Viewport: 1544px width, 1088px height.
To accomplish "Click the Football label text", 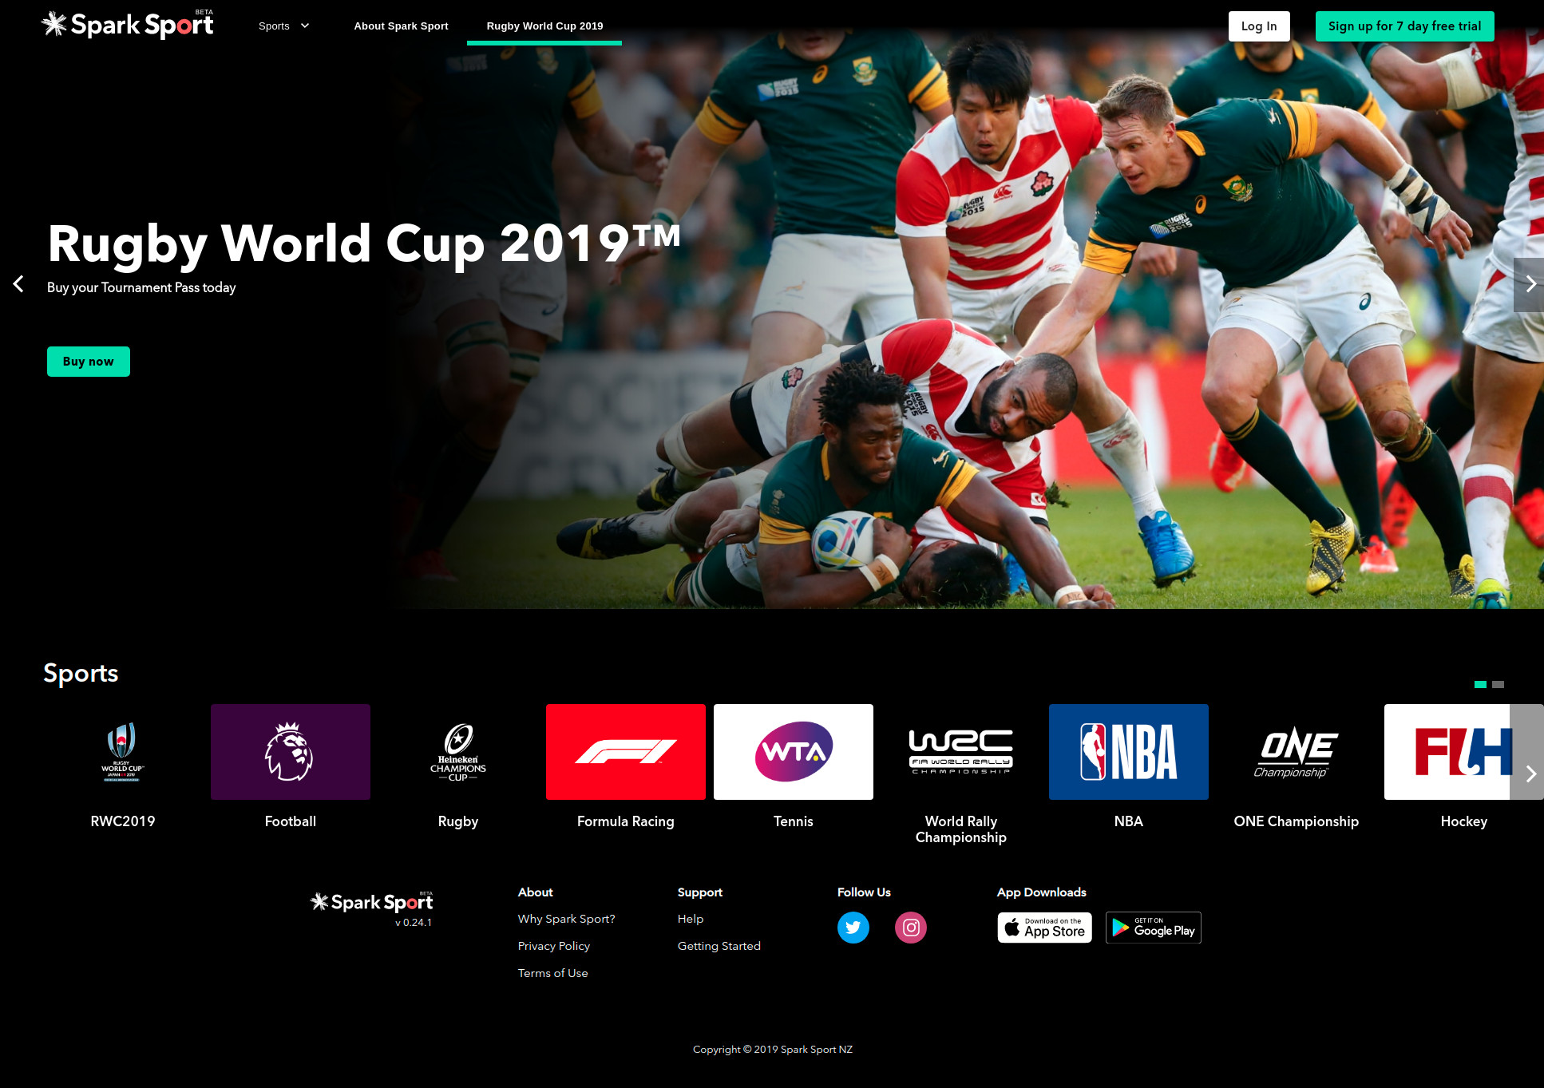I will point(291,821).
